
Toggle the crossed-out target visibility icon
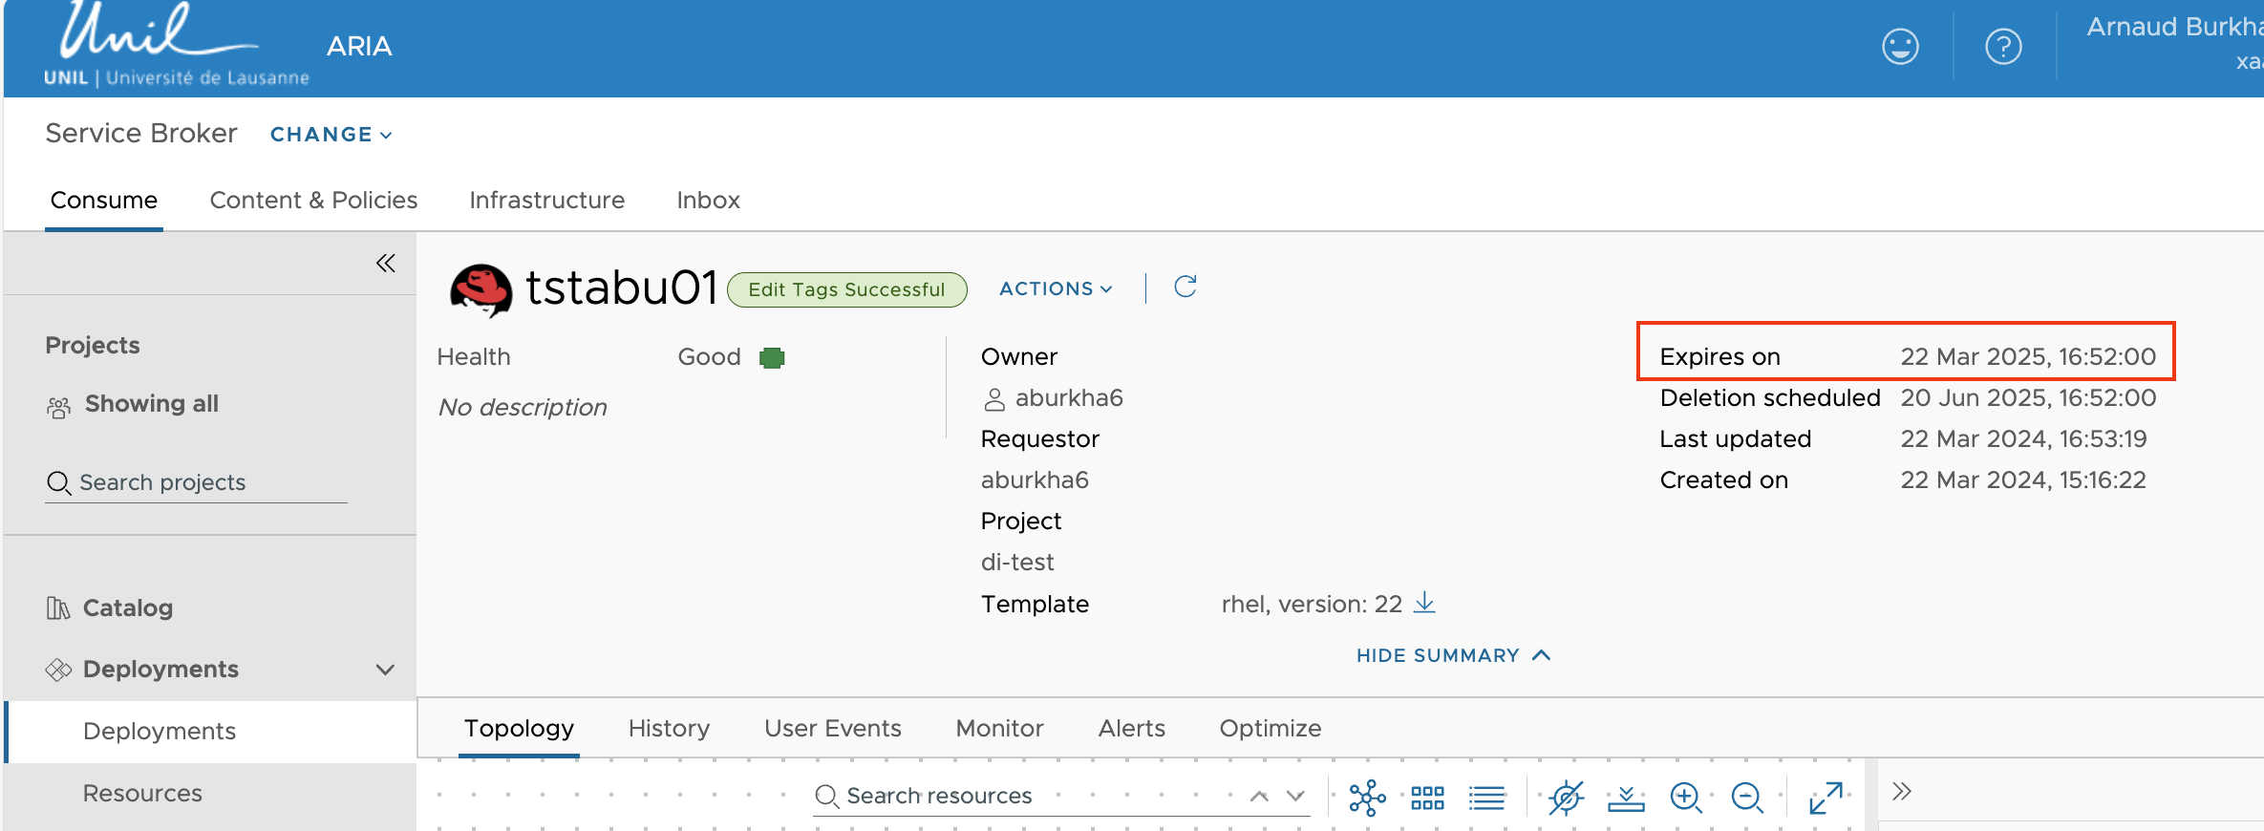(x=1567, y=797)
